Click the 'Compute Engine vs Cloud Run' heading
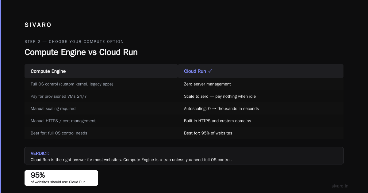Viewport: 368px width, 193px height. [x=81, y=52]
